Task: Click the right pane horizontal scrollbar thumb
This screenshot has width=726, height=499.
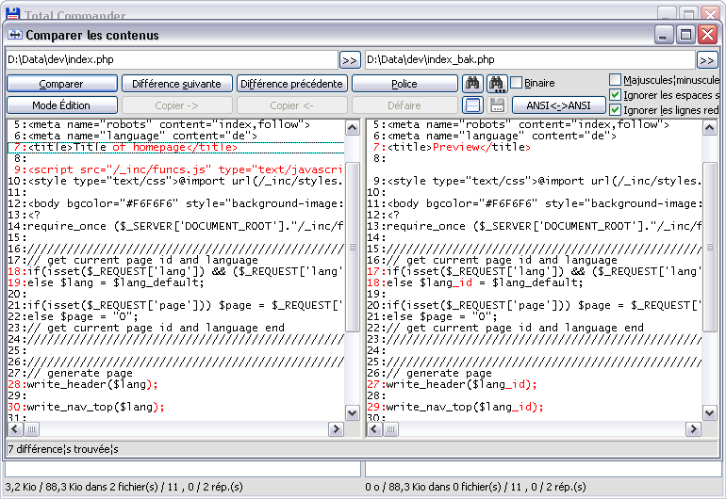Action: click(390, 429)
